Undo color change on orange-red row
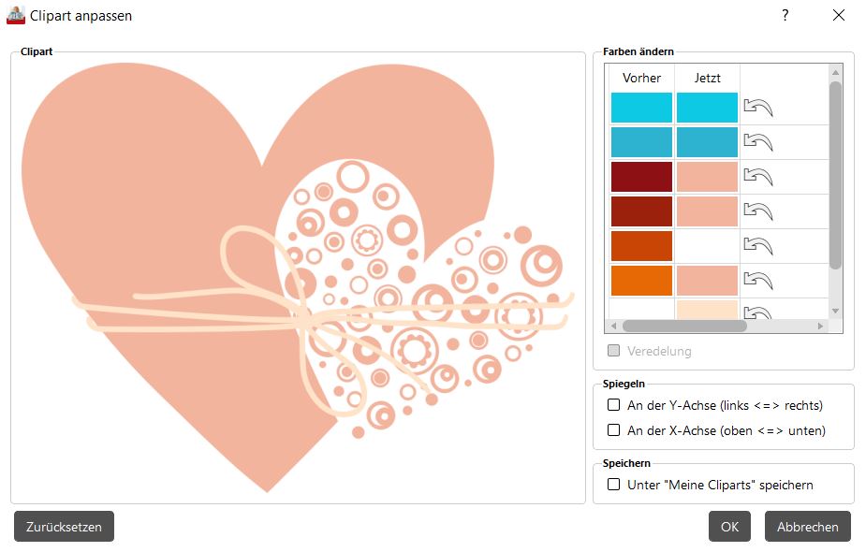Viewport: 866px width, 552px height. point(758,246)
